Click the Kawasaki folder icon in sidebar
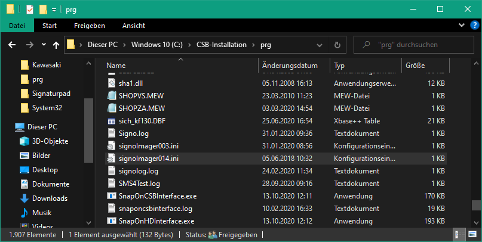This screenshot has height=242, width=482. coord(25,65)
